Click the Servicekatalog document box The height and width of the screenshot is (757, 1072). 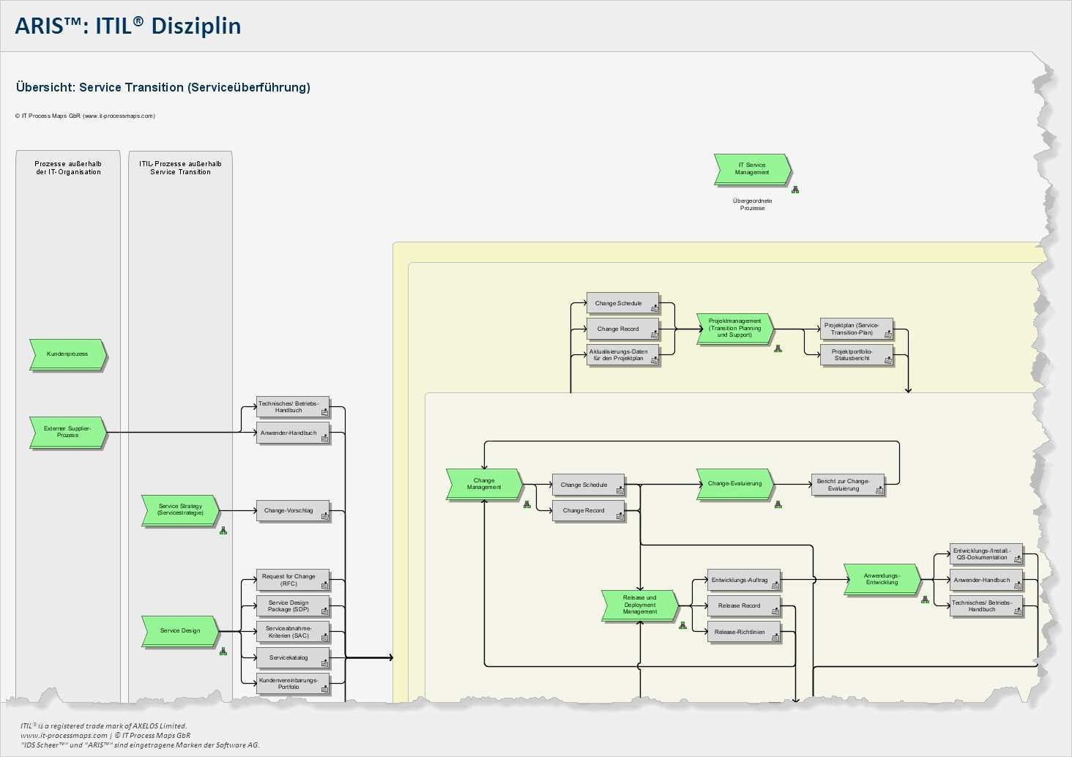(293, 657)
